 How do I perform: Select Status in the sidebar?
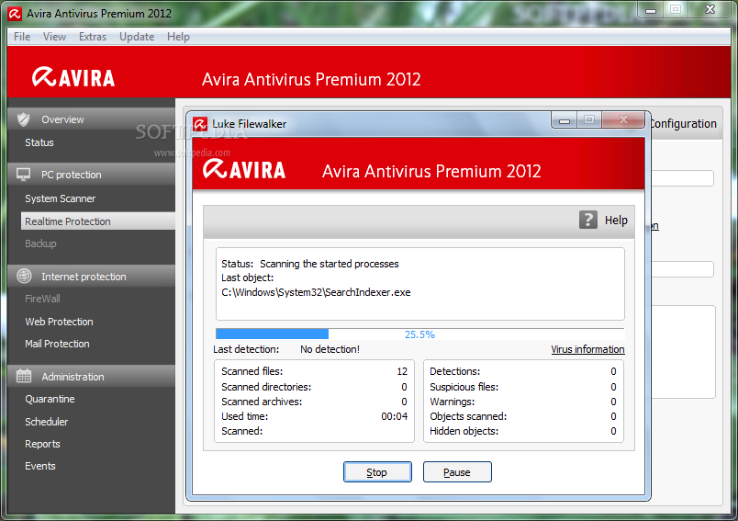click(39, 142)
